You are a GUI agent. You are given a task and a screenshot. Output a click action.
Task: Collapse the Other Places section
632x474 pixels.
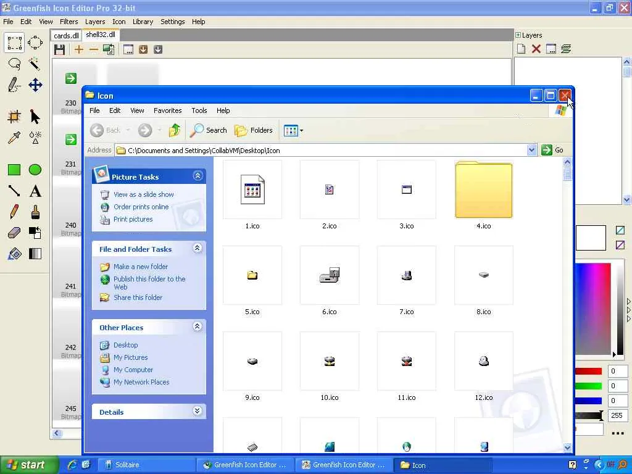click(197, 326)
